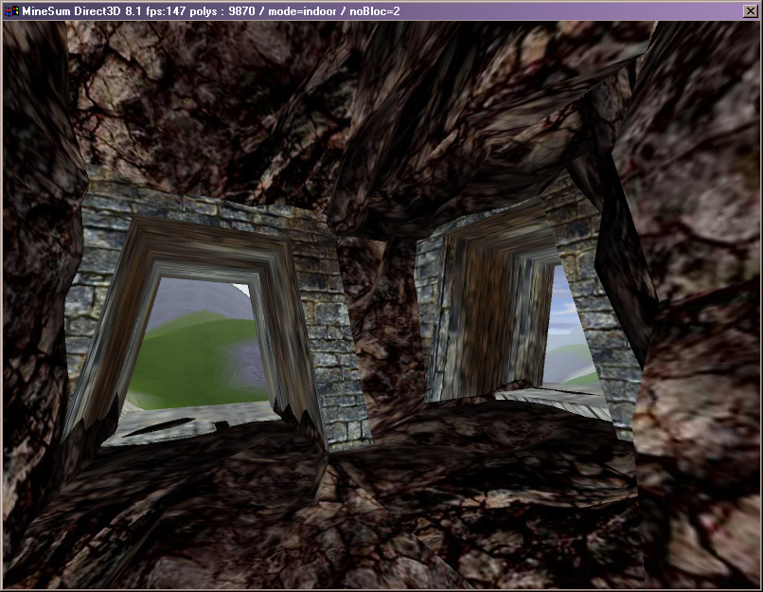The width and height of the screenshot is (763, 592).
Task: Click the dark rock wall on far right
Action: click(x=701, y=284)
